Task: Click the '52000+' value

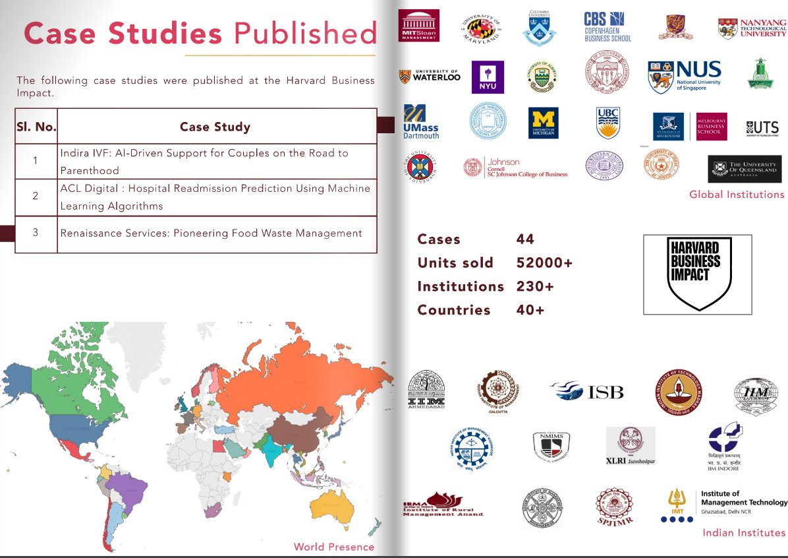Action: [544, 263]
